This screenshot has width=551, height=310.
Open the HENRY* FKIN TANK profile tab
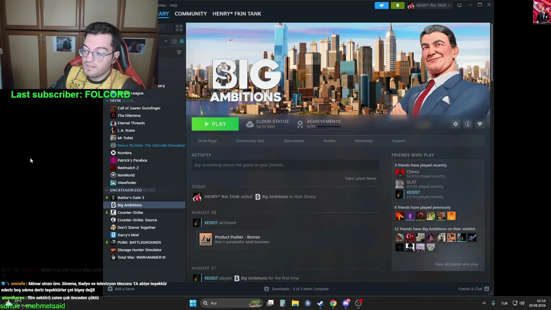[x=237, y=14]
